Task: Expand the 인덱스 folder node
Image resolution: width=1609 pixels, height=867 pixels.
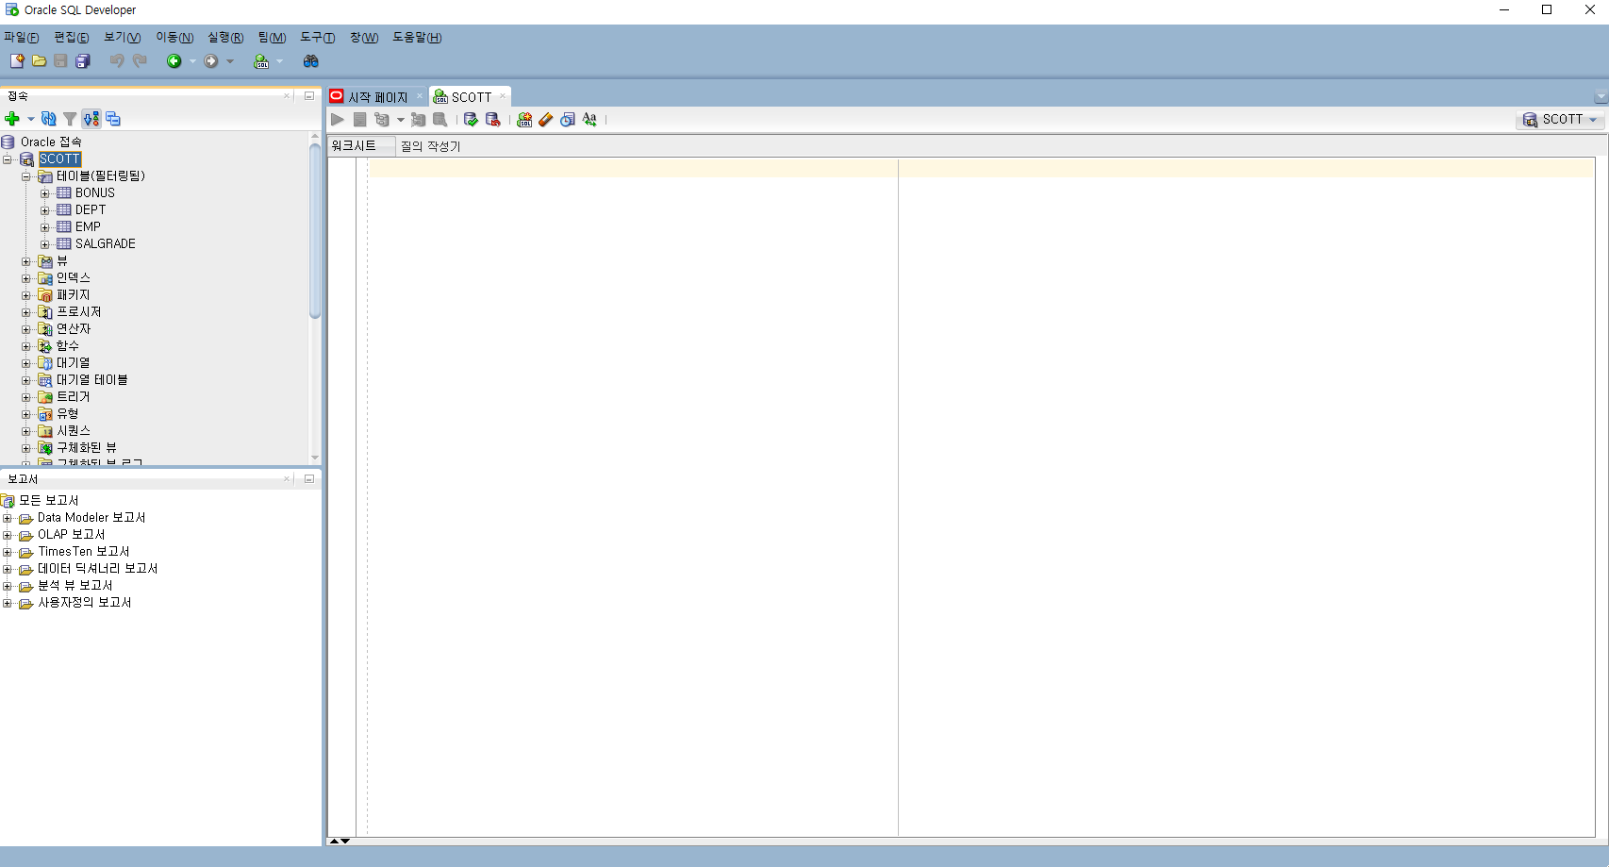Action: [x=26, y=278]
